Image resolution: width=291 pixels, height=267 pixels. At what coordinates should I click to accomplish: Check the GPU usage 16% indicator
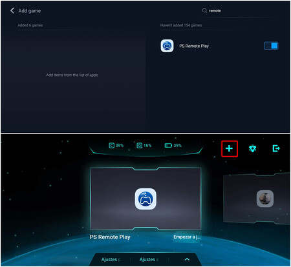[x=144, y=146]
